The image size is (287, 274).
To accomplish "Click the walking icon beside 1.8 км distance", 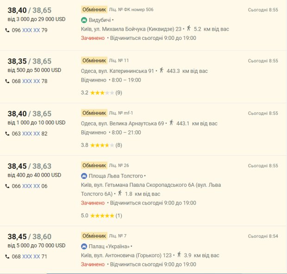I will (x=120, y=193).
